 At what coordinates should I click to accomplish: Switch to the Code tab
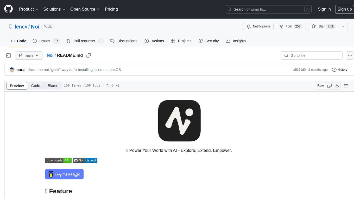pyautogui.click(x=18, y=41)
